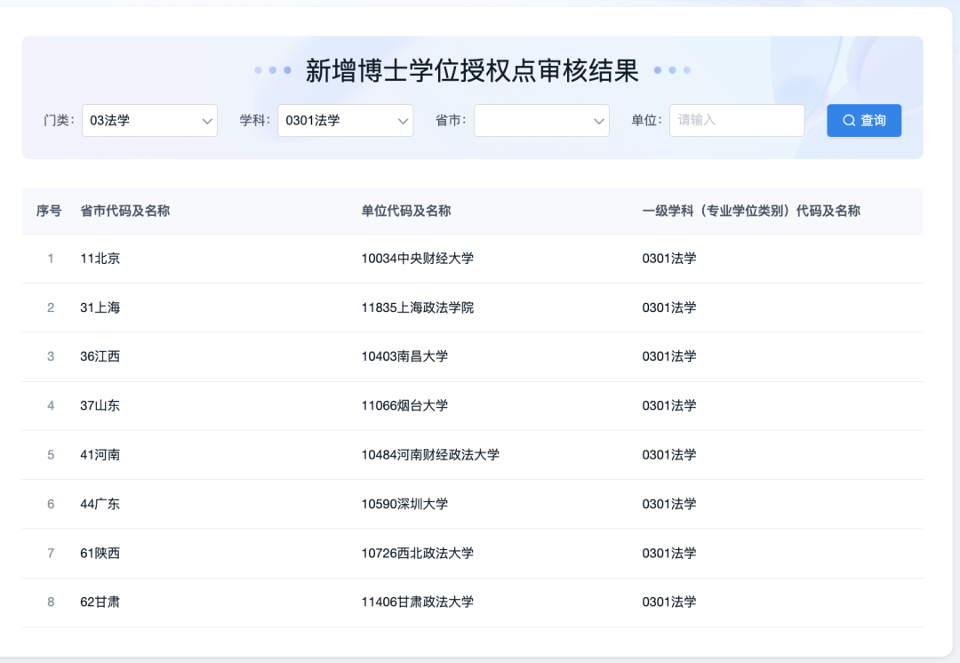Viewport: 960px width, 663px height.
Task: Select the 序号 column header
Action: 49,212
